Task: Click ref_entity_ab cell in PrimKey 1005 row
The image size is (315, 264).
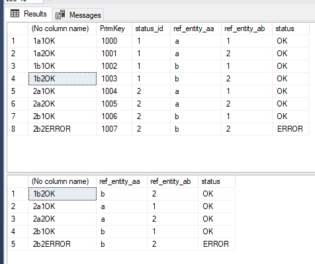Action: point(247,104)
